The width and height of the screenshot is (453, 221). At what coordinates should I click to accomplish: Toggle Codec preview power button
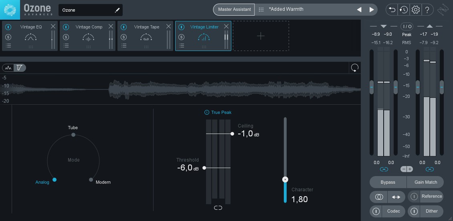coord(376,211)
